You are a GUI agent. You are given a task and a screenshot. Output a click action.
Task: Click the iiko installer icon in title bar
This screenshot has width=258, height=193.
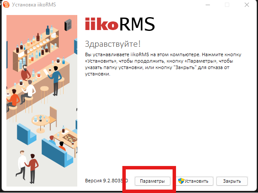6,5
